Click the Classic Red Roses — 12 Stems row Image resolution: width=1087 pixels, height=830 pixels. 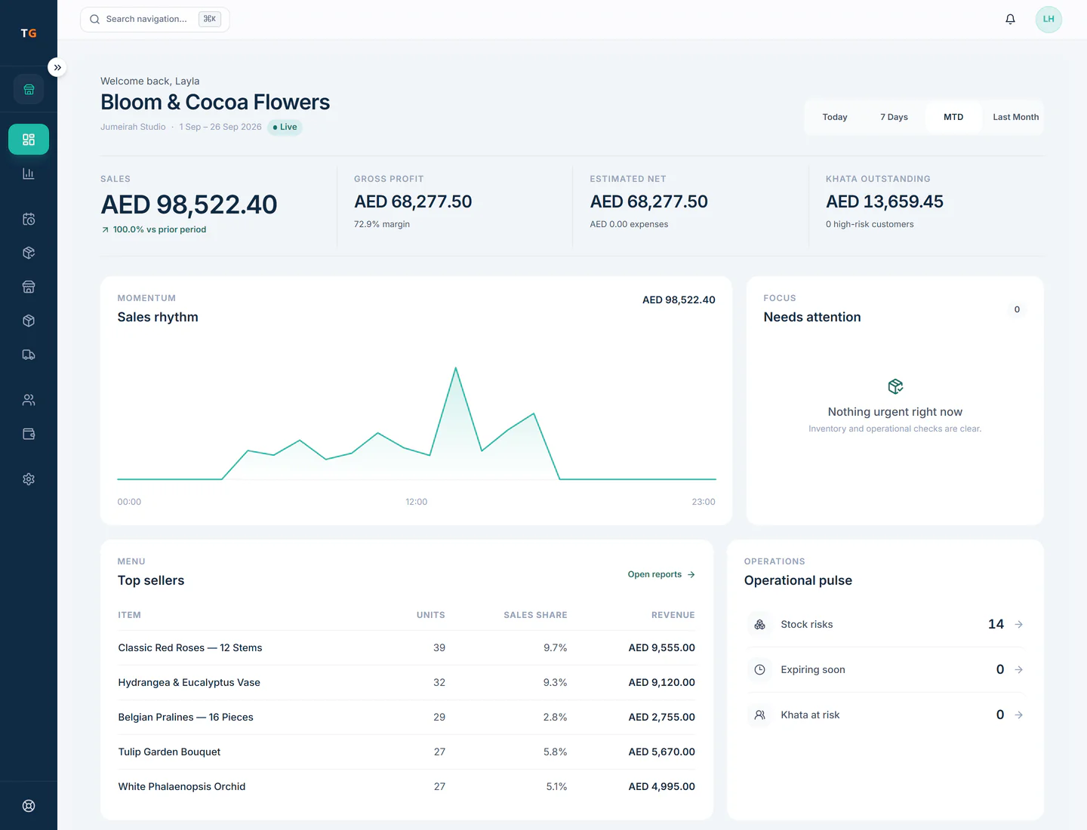tap(406, 647)
